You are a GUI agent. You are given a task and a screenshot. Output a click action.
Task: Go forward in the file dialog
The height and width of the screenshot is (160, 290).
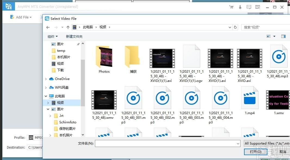point(56,27)
